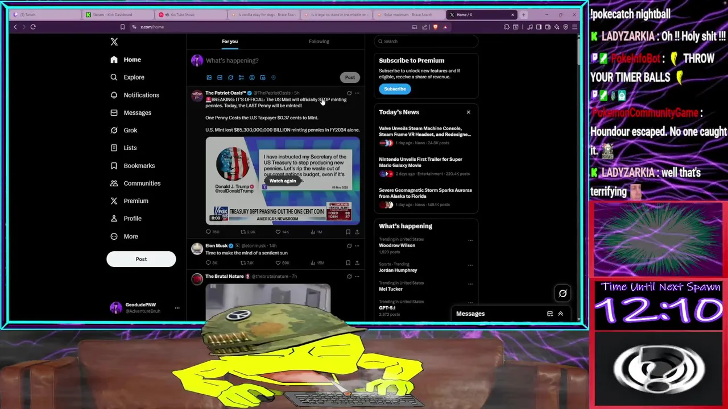The width and height of the screenshot is (728, 409).
Task: Repost the Elon Musk post
Action: [247, 262]
